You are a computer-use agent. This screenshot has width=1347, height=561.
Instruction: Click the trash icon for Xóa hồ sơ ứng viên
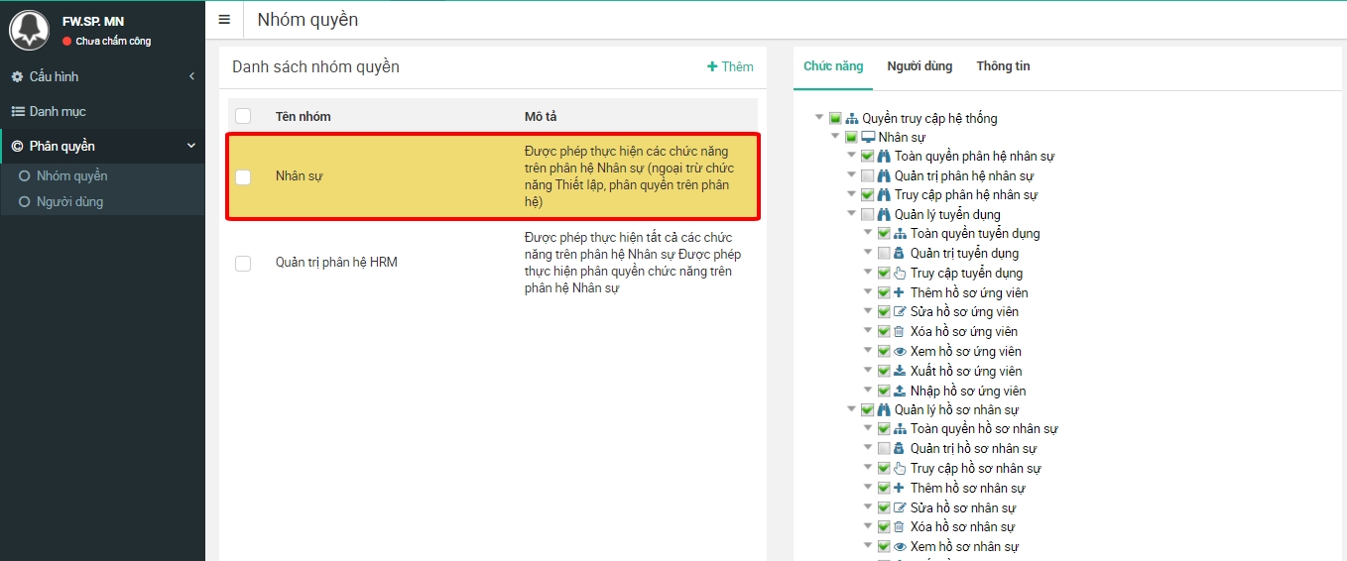900,332
